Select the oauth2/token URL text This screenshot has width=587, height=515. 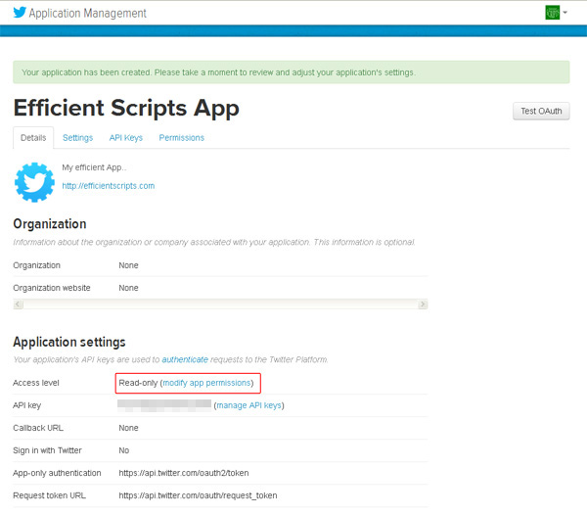(x=184, y=473)
